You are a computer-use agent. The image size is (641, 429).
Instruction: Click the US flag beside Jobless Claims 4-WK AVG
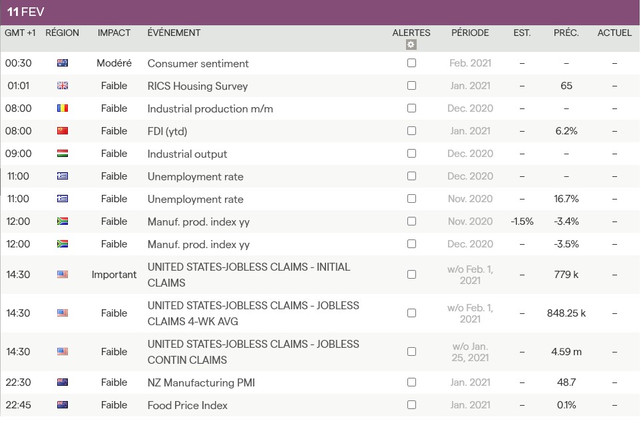coord(63,313)
